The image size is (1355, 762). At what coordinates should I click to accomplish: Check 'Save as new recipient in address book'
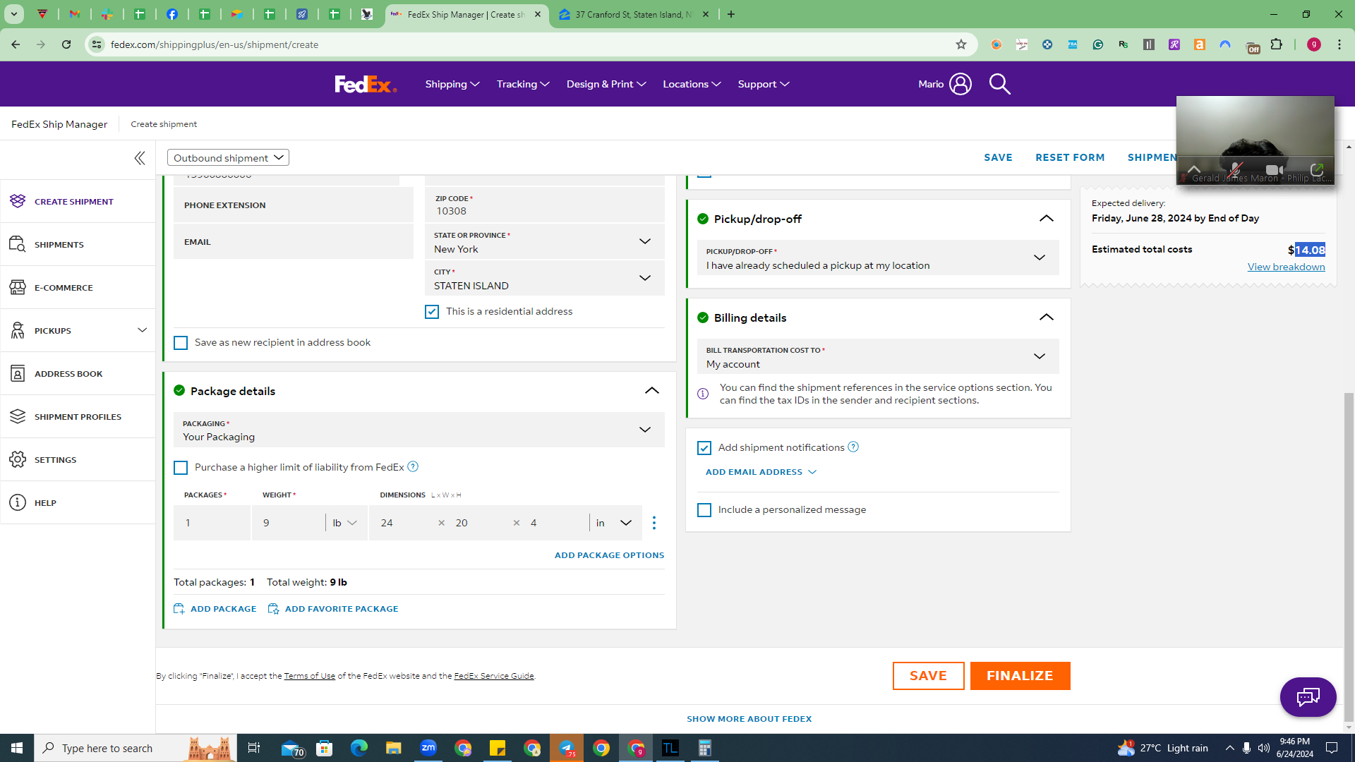pos(181,343)
